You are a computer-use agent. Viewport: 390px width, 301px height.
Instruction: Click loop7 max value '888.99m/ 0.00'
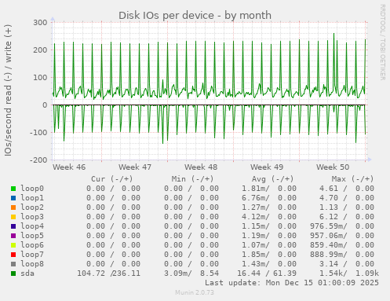342,255
